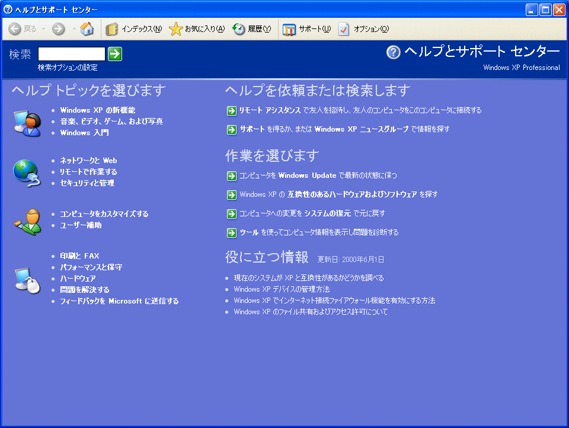
Task: Go to Home using the house icon
Action: click(87, 28)
